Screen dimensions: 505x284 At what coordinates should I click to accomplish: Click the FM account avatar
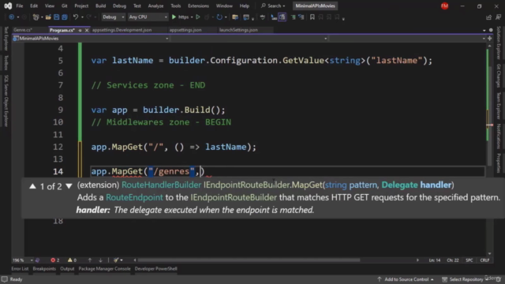coord(445,6)
